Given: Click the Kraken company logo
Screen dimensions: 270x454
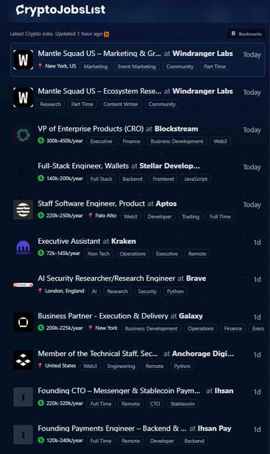Looking at the screenshot, I should pos(23,247).
